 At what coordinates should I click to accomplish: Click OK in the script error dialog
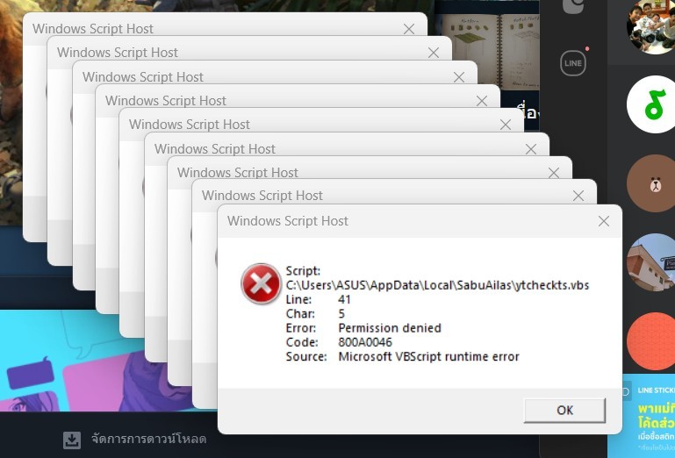[564, 410]
